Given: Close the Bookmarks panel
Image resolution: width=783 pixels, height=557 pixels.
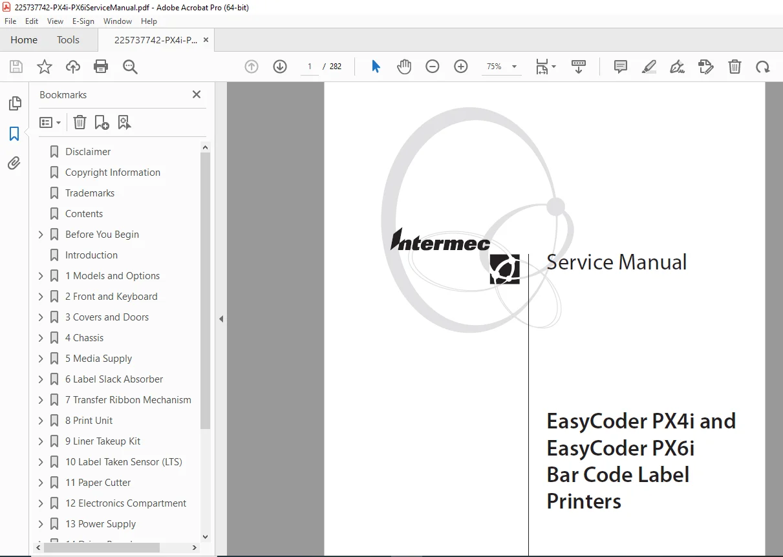Looking at the screenshot, I should (x=197, y=94).
